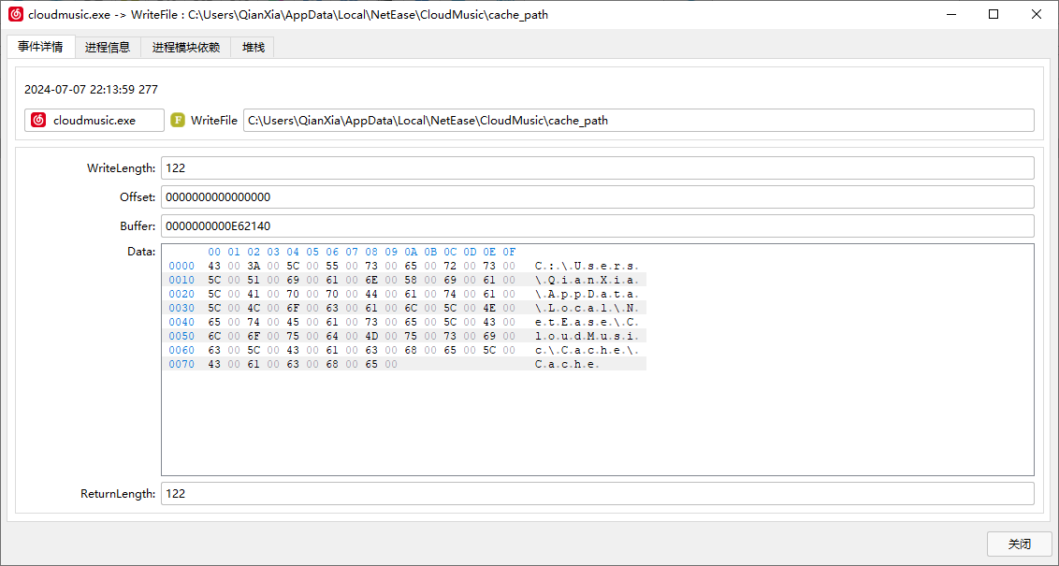The width and height of the screenshot is (1059, 566).
Task: Click the Offset value field
Action: coord(597,197)
